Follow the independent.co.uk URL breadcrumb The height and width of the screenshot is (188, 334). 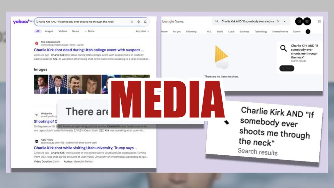pyautogui.click(x=62, y=45)
